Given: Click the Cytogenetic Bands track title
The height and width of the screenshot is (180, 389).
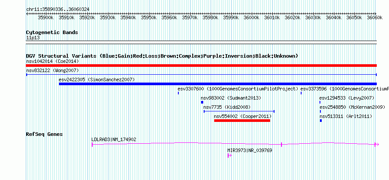Looking at the screenshot, I should point(52,32).
